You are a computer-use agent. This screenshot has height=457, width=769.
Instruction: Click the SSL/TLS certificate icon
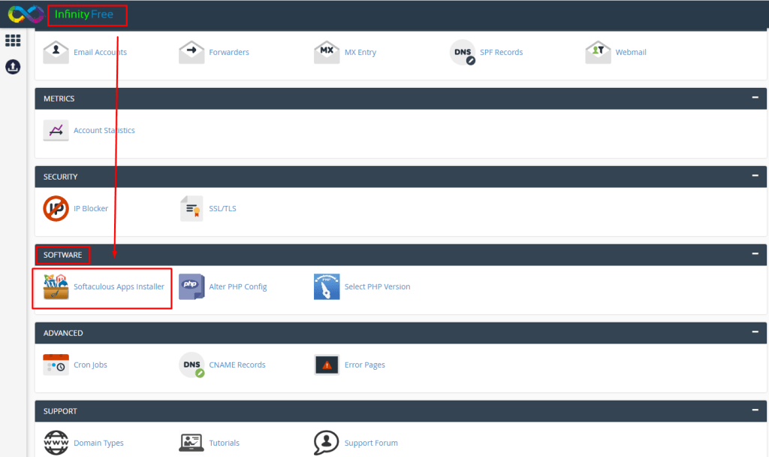coord(191,208)
